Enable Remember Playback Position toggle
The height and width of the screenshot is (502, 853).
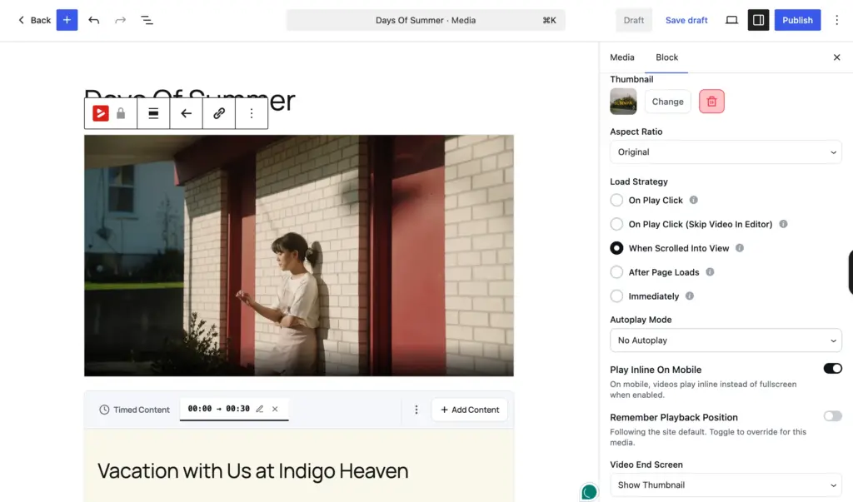(832, 416)
